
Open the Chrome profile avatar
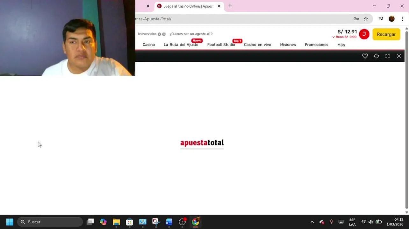[x=391, y=19]
